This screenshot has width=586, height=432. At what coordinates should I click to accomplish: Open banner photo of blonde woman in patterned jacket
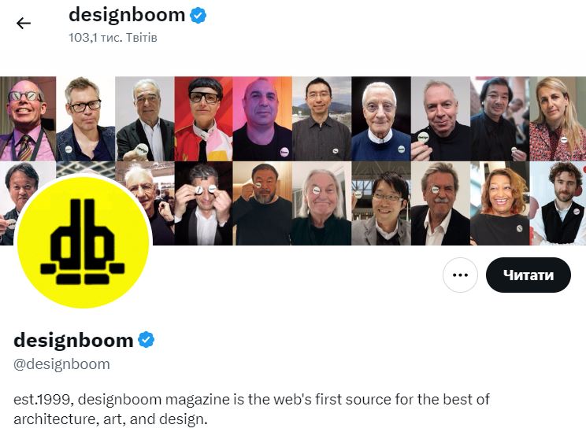pyautogui.click(x=558, y=119)
